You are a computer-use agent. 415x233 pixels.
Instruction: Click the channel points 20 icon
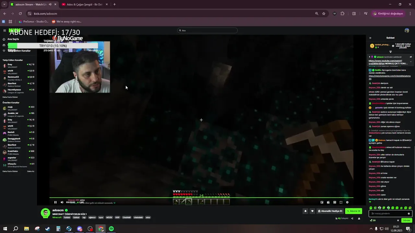pyautogui.click(x=373, y=220)
